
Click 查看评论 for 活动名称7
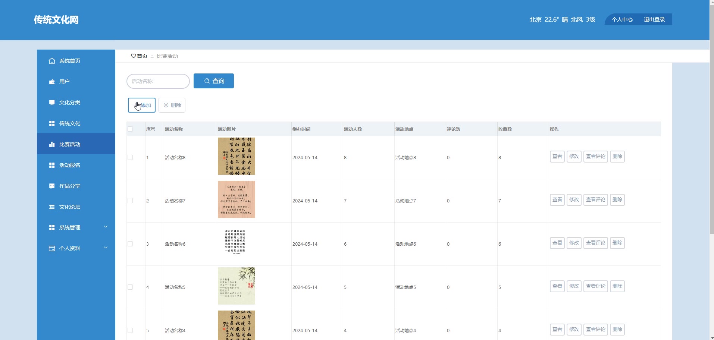[596, 200]
